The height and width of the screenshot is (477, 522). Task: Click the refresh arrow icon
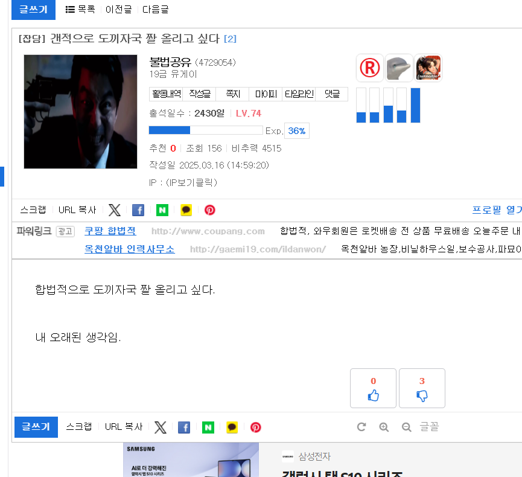pyautogui.click(x=361, y=427)
